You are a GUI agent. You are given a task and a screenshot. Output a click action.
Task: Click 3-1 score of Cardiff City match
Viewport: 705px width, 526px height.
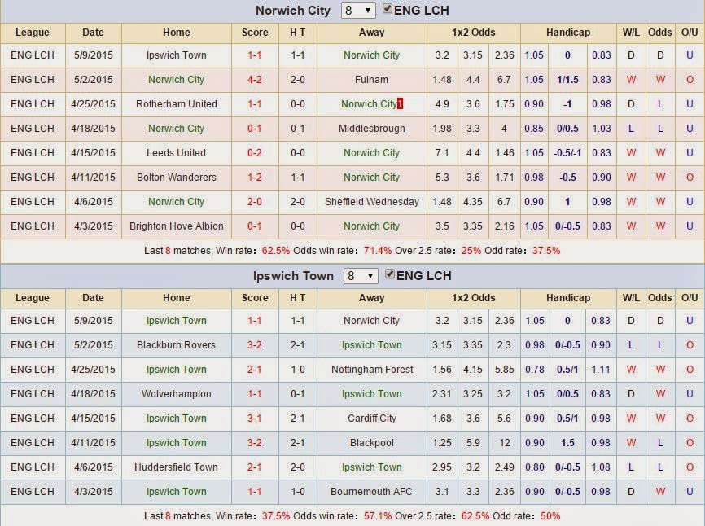click(x=255, y=418)
